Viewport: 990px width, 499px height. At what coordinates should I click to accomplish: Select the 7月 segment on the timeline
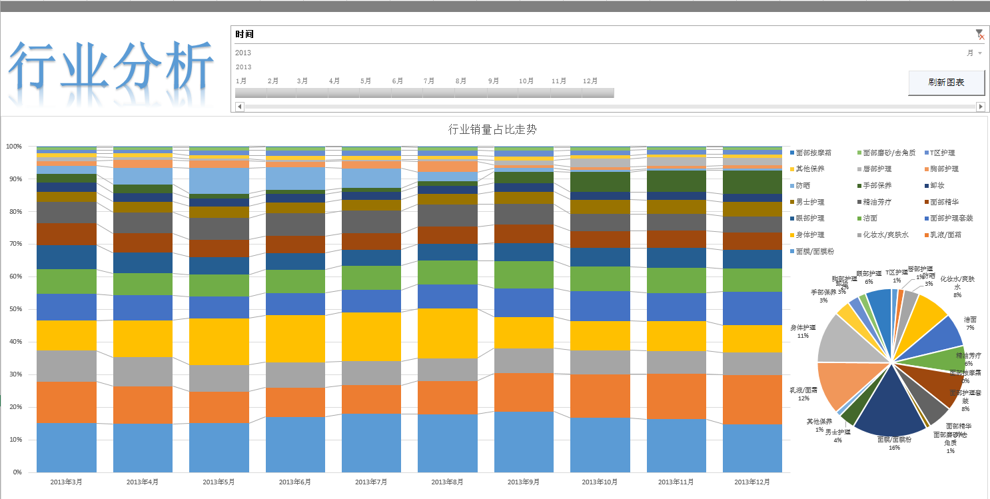click(x=438, y=93)
